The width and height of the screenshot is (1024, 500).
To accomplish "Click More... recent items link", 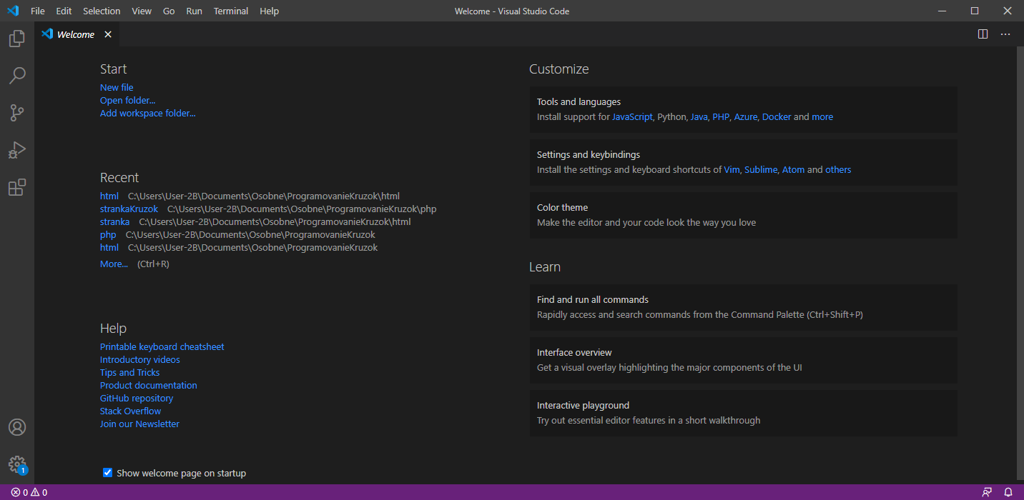I will pos(114,264).
